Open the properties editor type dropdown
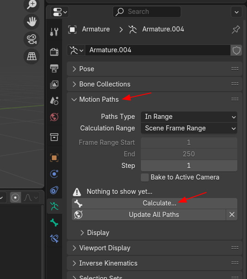 coord(60,12)
